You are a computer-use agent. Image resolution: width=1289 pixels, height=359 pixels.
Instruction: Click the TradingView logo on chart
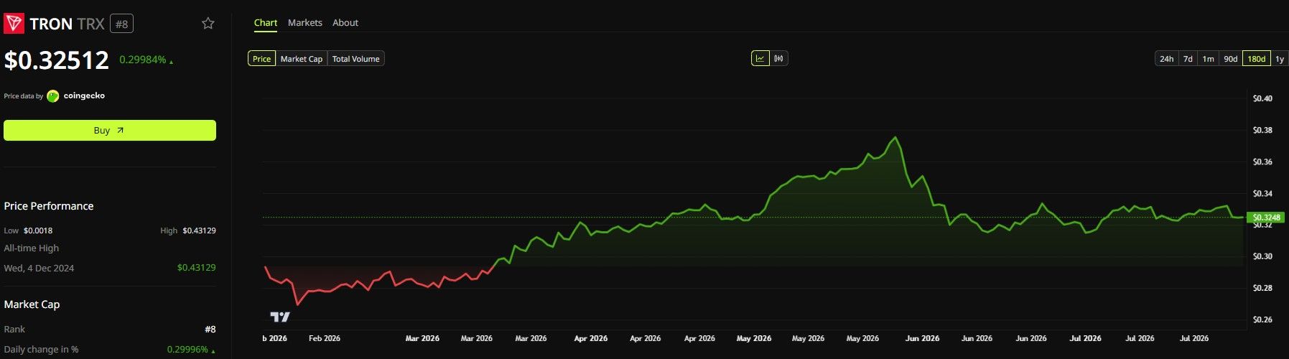click(280, 317)
